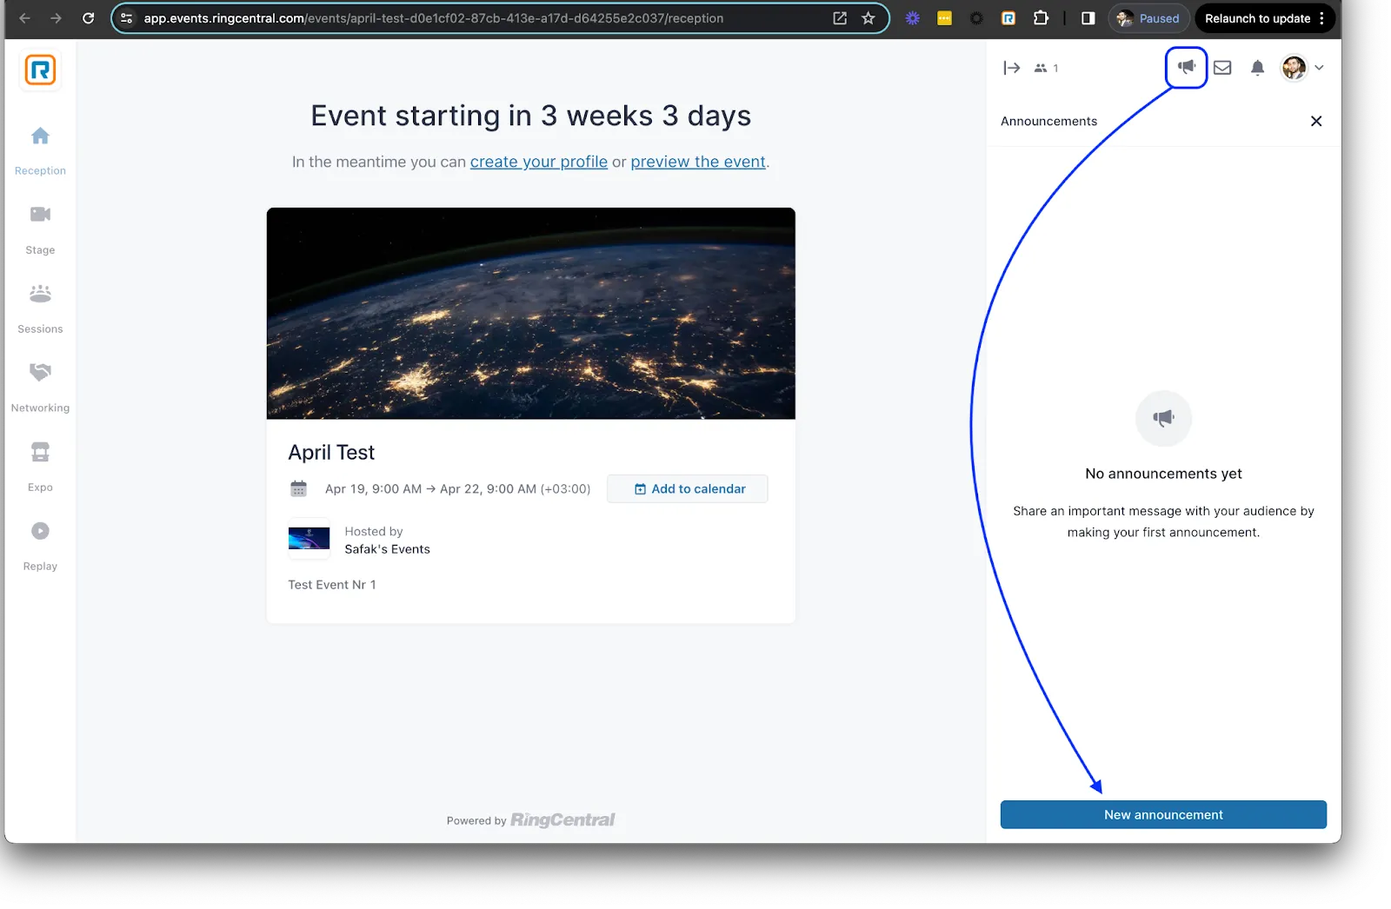This screenshot has height=909, width=1391.
Task: Click Add to calendar button
Action: coord(688,489)
